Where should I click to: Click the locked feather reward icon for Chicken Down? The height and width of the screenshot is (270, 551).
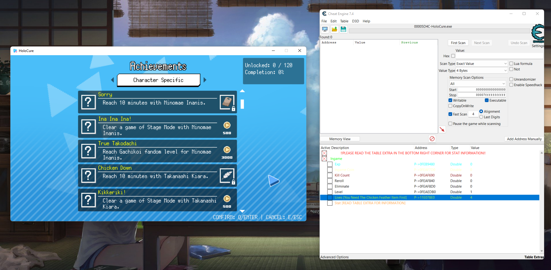(x=227, y=176)
